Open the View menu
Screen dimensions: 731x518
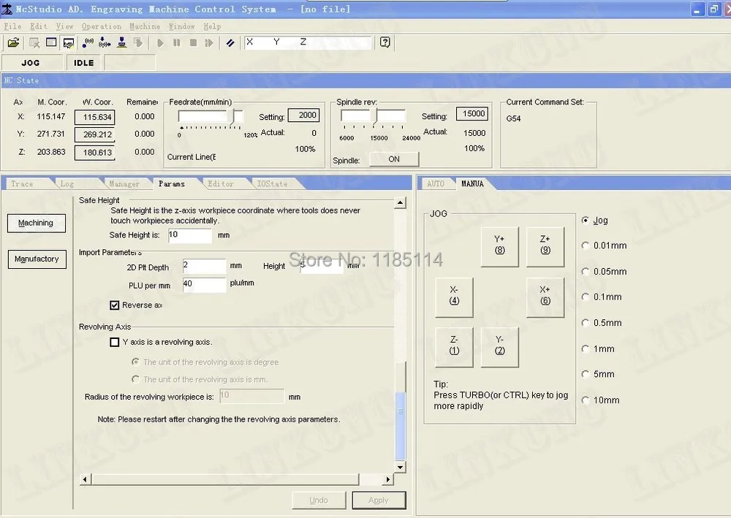point(64,26)
